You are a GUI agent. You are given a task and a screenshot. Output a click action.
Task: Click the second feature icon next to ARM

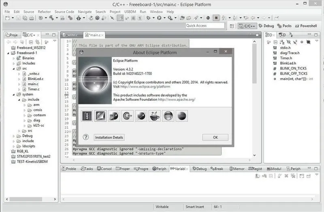click(100, 116)
